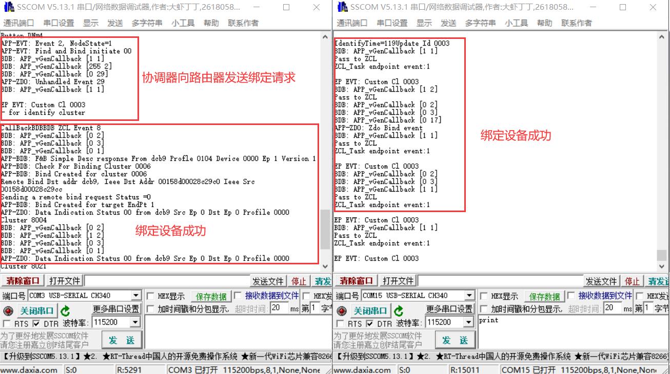Open the 115200 baud rate dropdown in COM3 window
The height and width of the screenshot is (374, 670).
click(135, 322)
